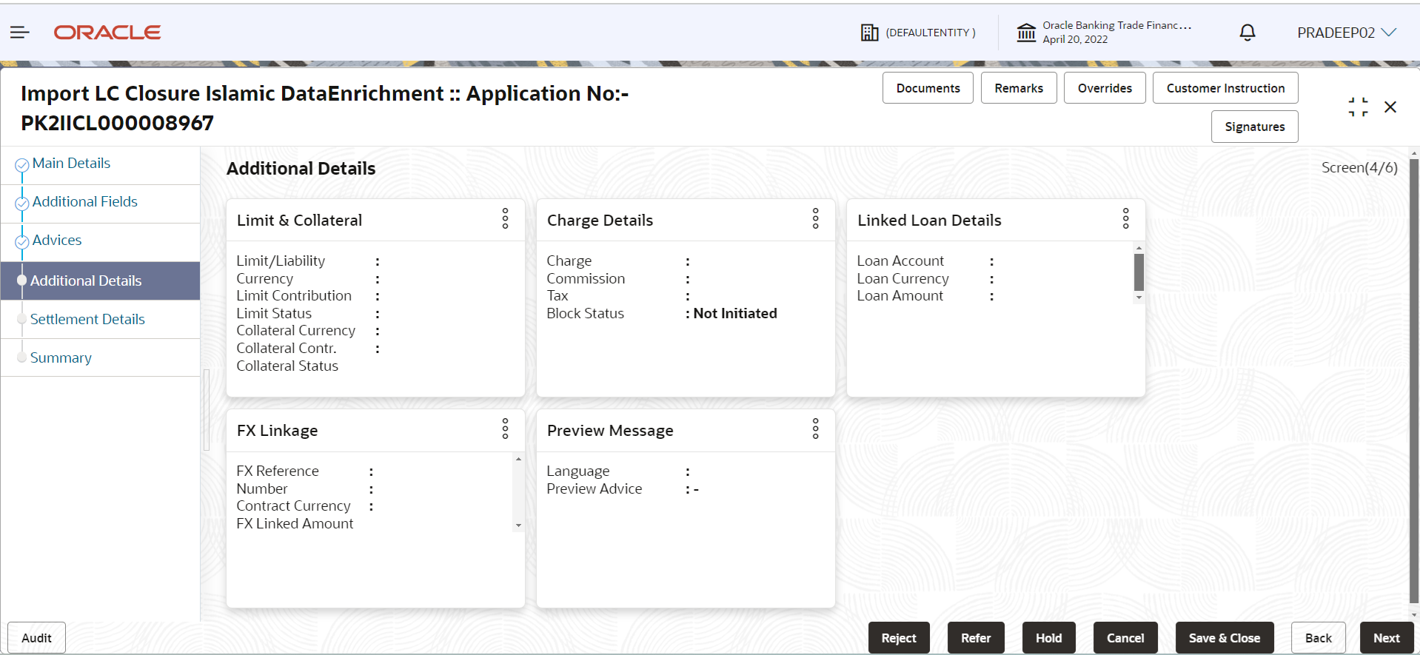Open the hamburger navigation menu
1420x655 pixels.
click(x=19, y=32)
